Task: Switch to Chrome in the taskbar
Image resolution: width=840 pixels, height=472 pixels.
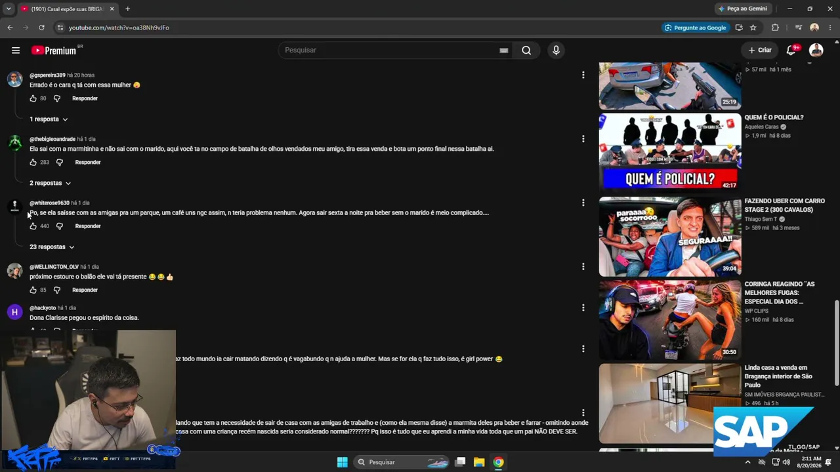Action: click(x=499, y=462)
